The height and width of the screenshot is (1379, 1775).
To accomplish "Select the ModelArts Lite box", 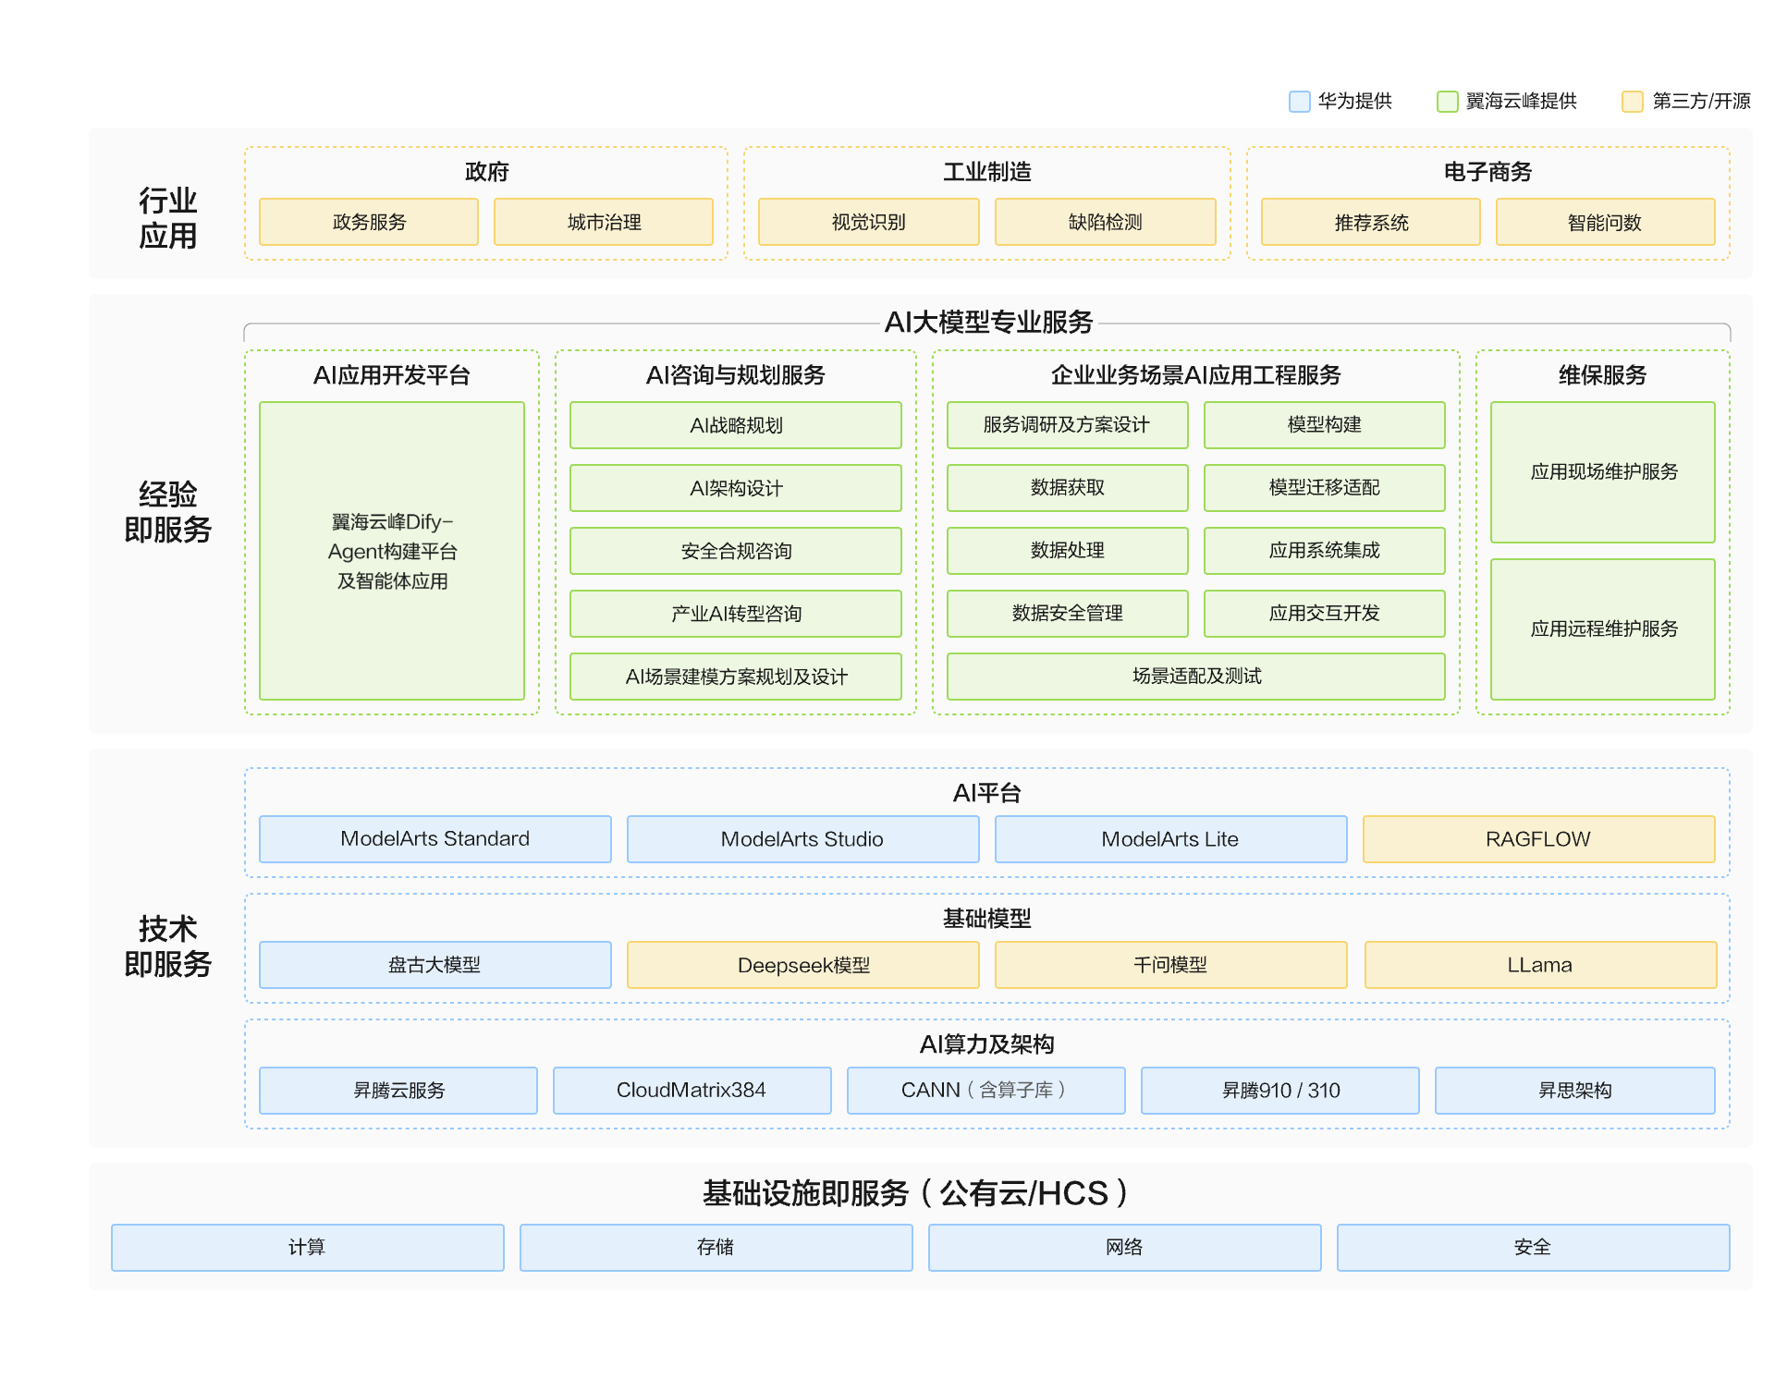I will point(1171,839).
